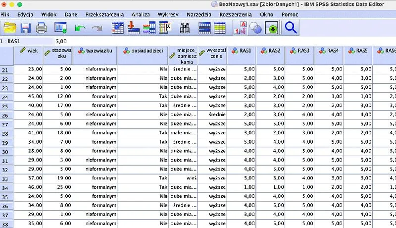Click the Go to variable icon
This screenshot has width=396, height=228.
[133, 28]
